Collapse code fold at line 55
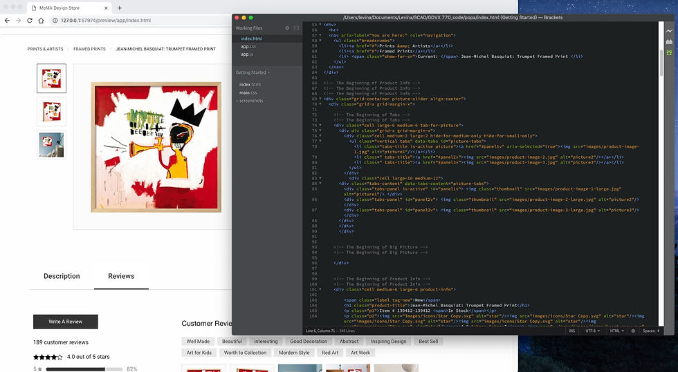678x372 pixels. tap(320, 25)
